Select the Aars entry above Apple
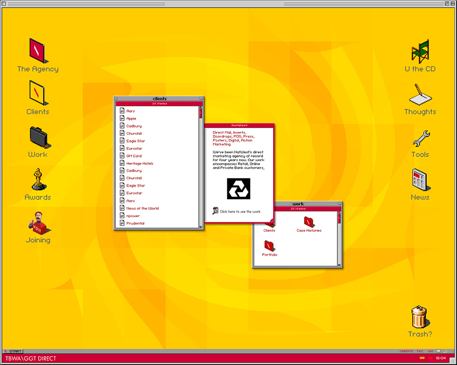Viewport: 457px width, 365px height. click(127, 111)
